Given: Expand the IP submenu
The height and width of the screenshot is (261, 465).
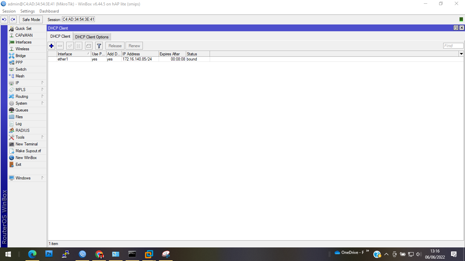Looking at the screenshot, I should tap(27, 83).
